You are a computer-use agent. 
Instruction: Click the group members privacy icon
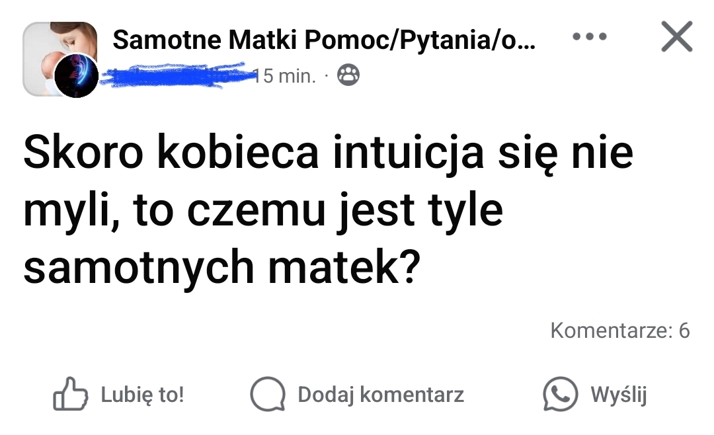[x=348, y=76]
